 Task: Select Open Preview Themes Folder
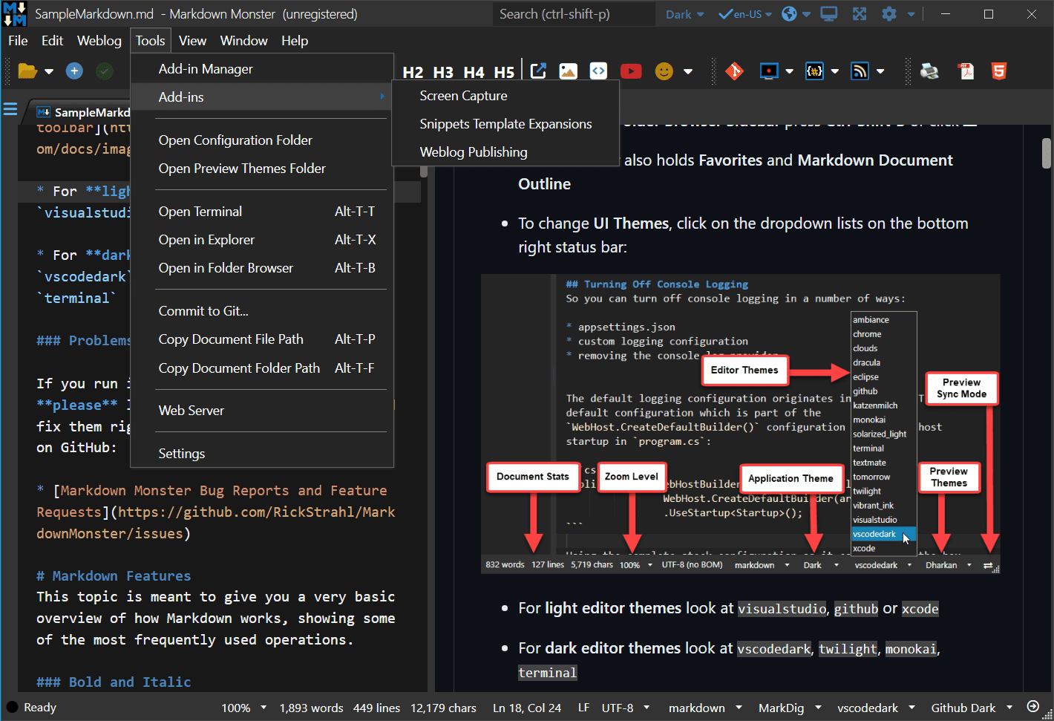262,169
